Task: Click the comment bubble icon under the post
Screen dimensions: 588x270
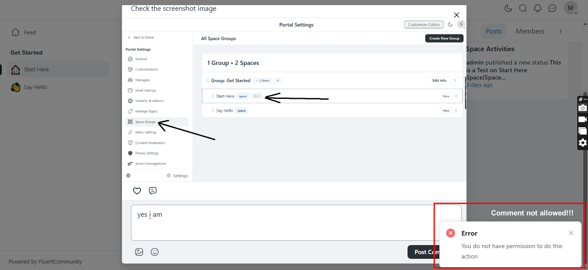Action: (152, 191)
